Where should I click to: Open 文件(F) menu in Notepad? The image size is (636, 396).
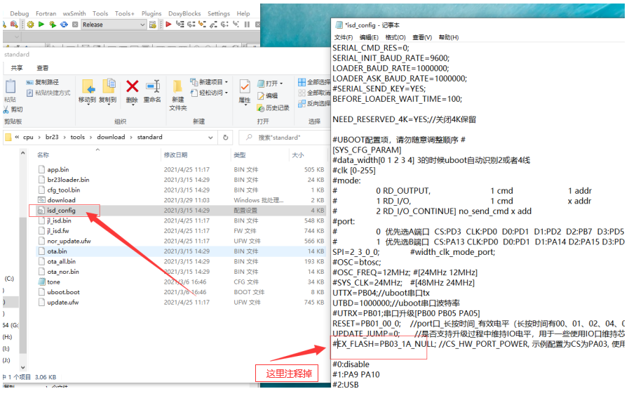tap(343, 37)
